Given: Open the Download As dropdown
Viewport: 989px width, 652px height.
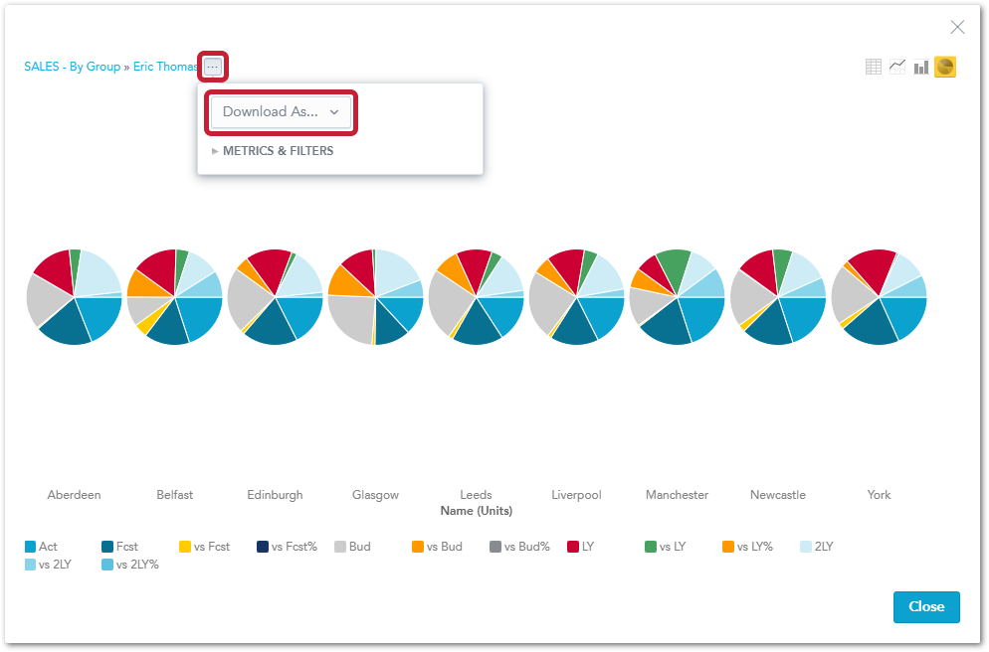Looking at the screenshot, I should (281, 112).
